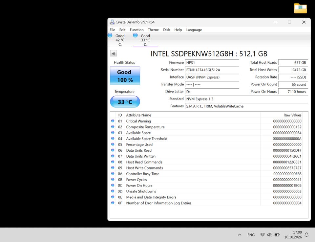Check the battery status icon in tray
This screenshot has height=242, width=315.
pos(277,234)
